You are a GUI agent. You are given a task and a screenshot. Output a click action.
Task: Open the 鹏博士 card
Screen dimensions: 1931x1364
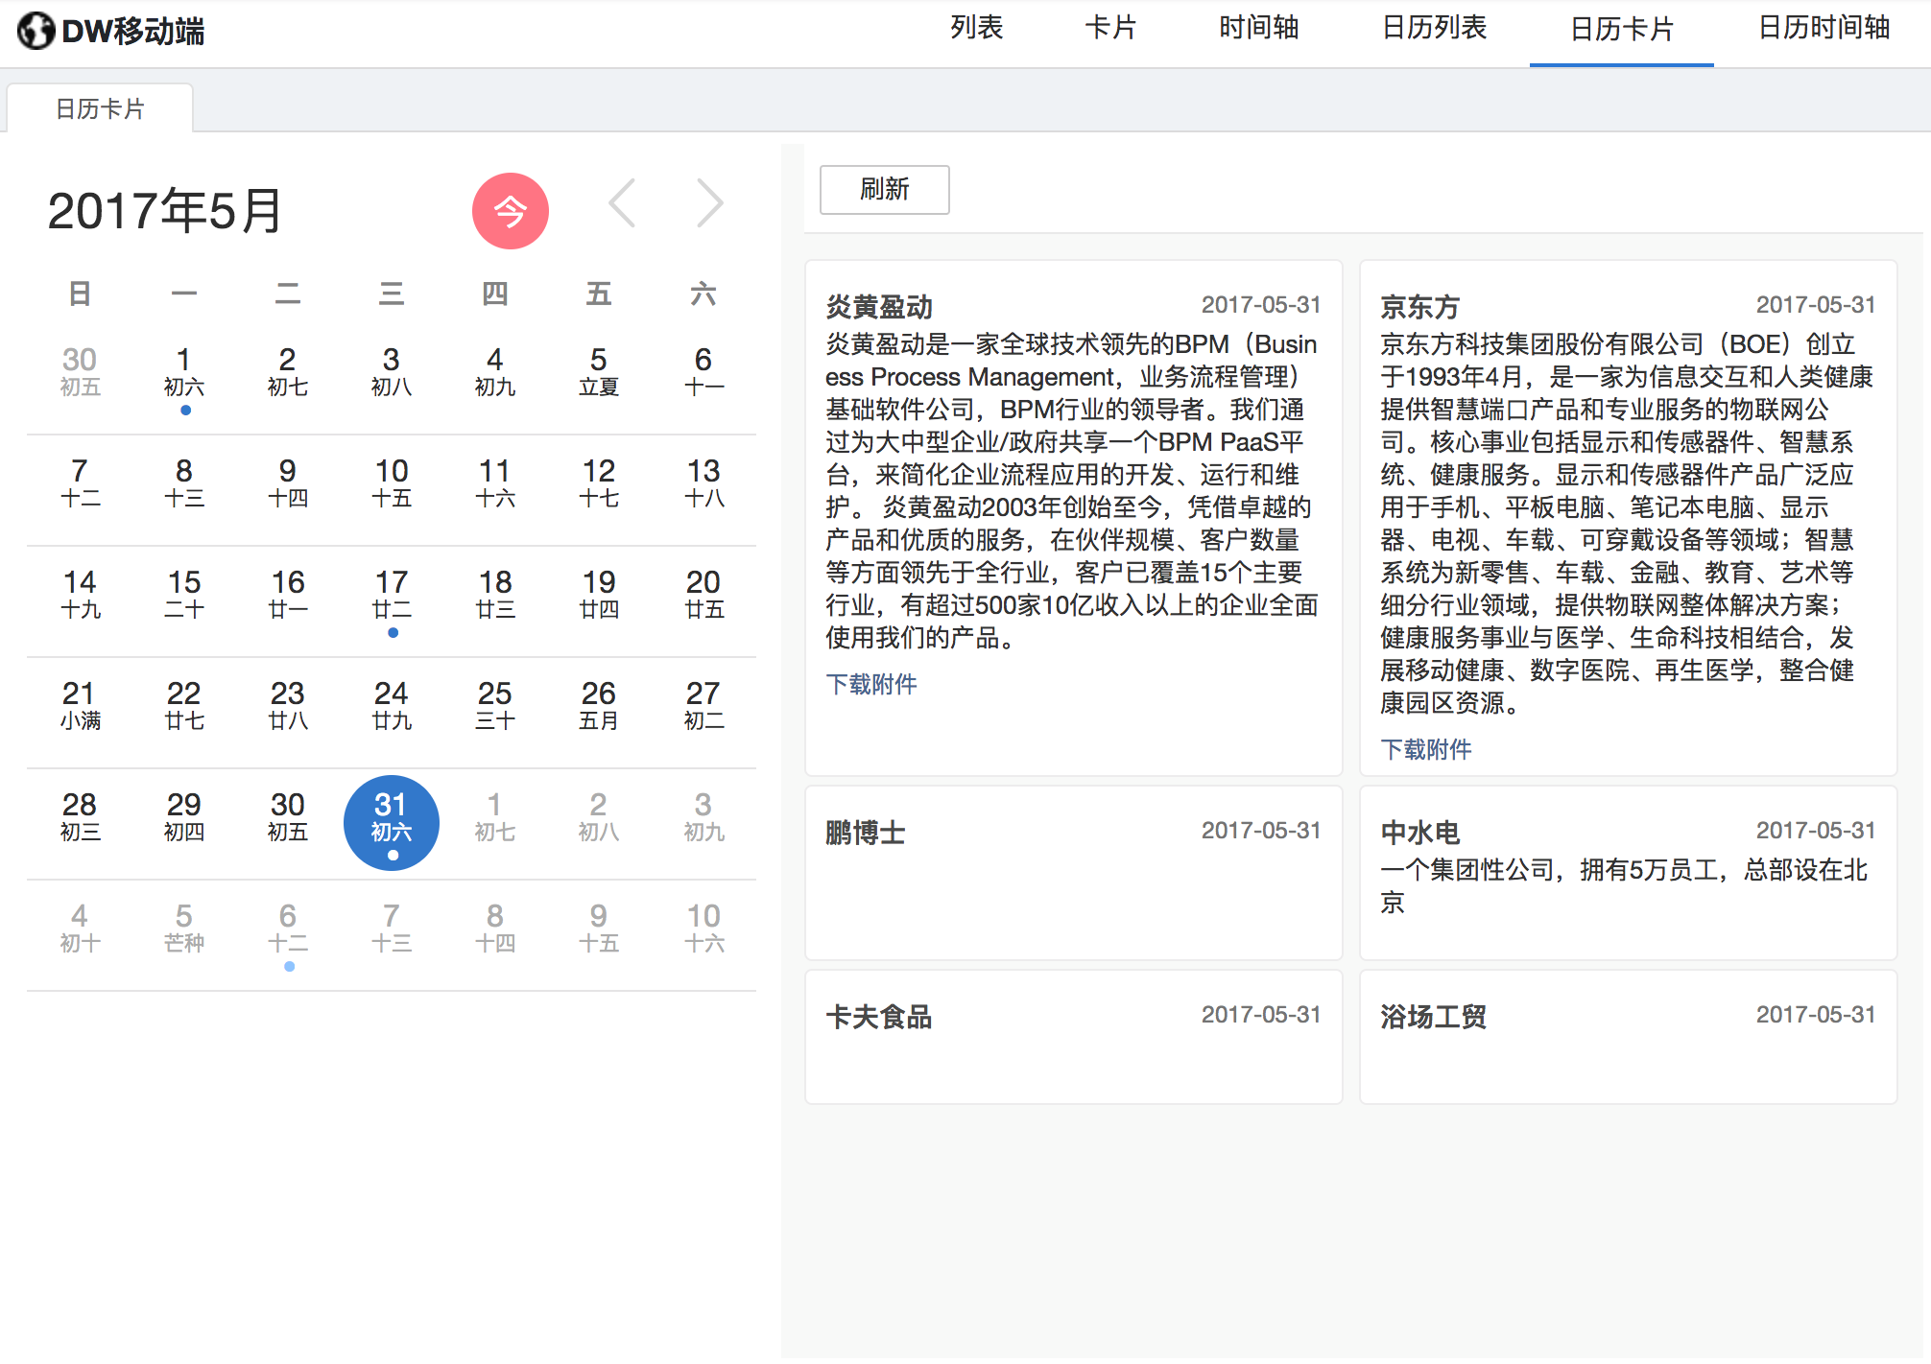1073,872
